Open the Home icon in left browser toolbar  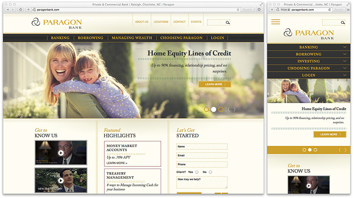(x=21, y=10)
